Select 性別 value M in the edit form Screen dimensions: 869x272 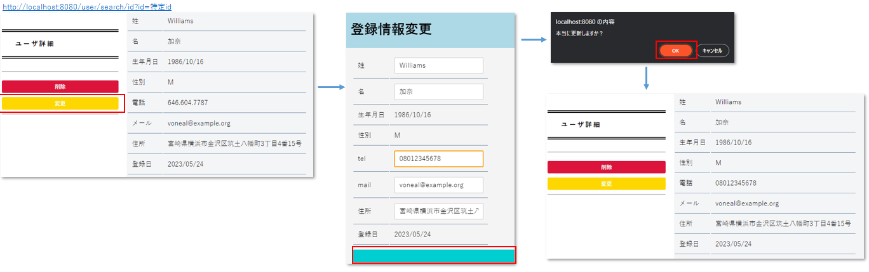pos(397,135)
